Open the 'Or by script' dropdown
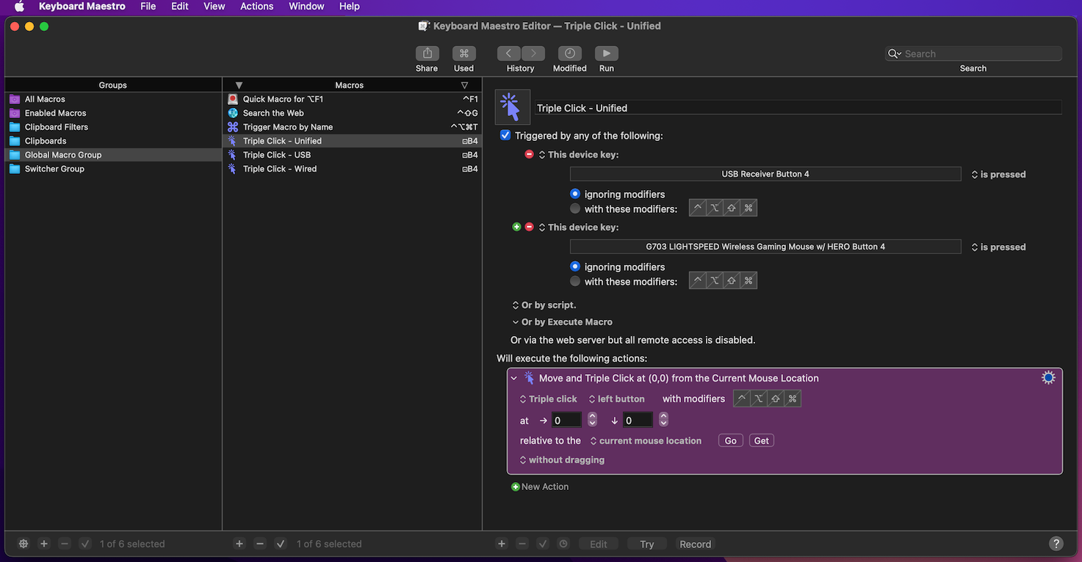The height and width of the screenshot is (562, 1082). pos(544,305)
